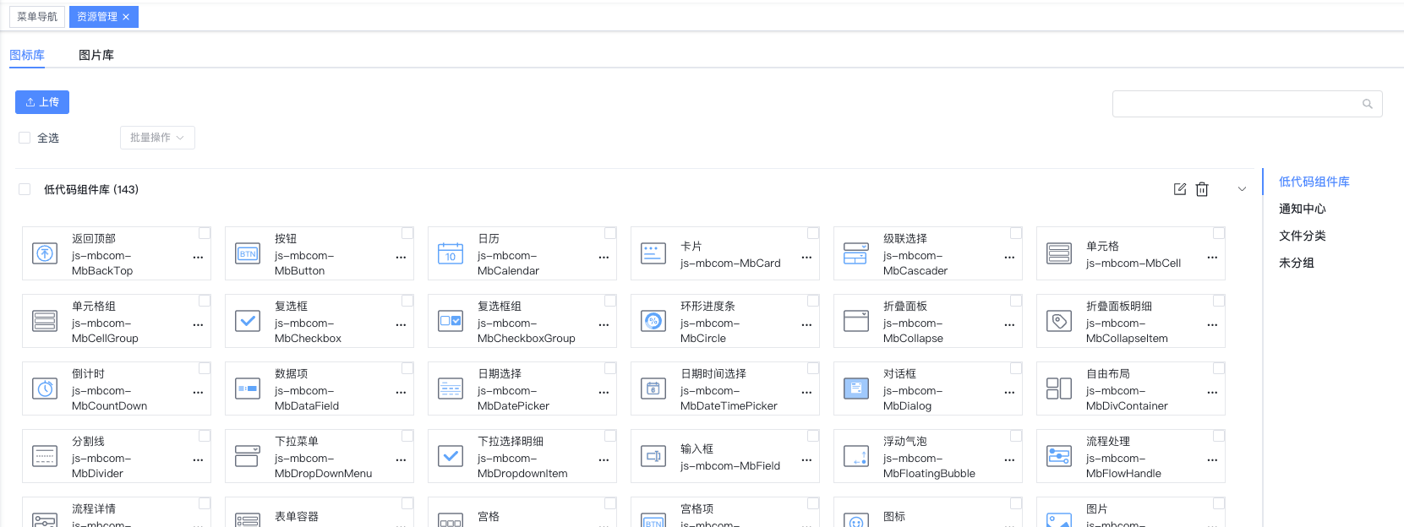
Task: Click the js-mbcom-MbField name text
Action: [730, 465]
